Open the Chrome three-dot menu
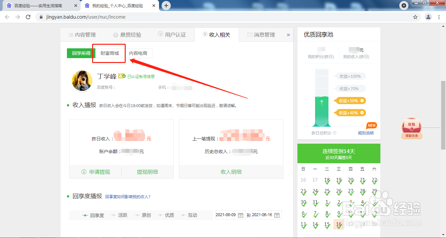The height and width of the screenshot is (238, 446). pyautogui.click(x=438, y=17)
